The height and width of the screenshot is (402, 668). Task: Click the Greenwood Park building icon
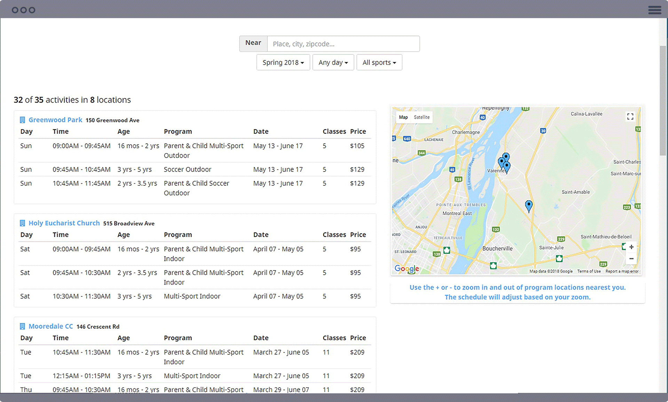[x=22, y=120]
